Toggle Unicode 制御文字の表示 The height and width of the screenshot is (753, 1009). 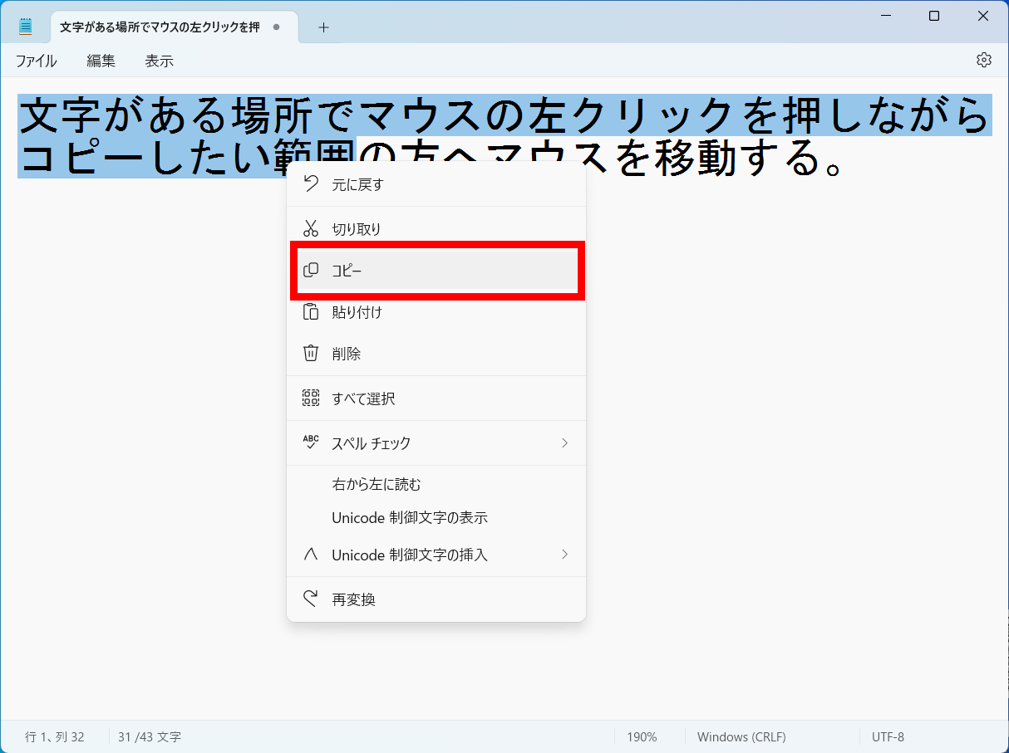coord(410,517)
